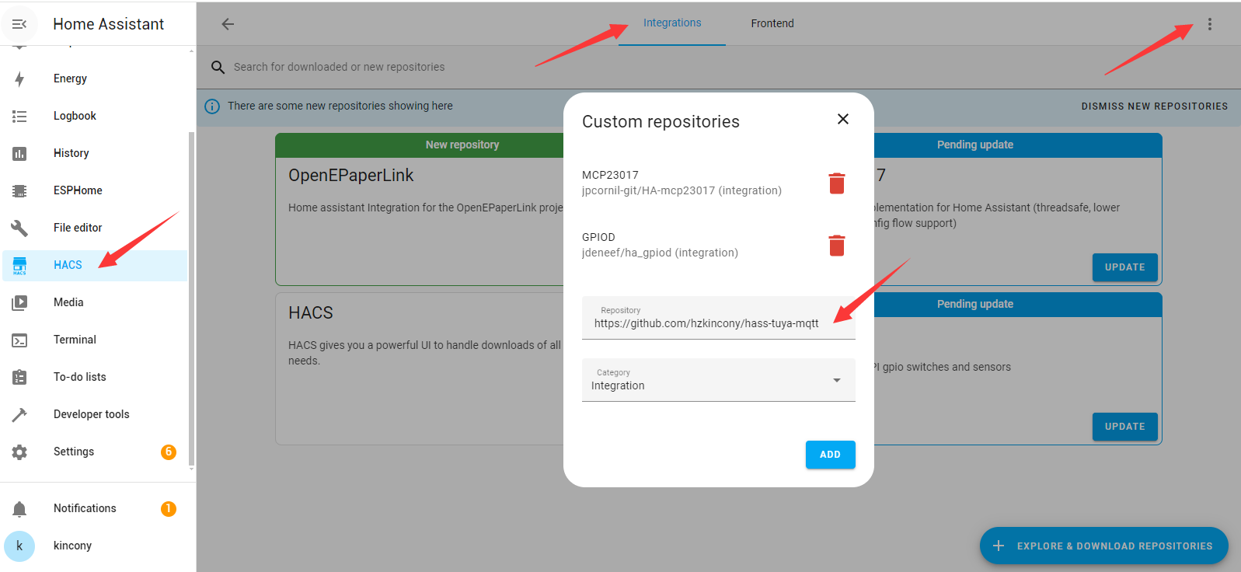Click UPDATE on the first pending update card
Image resolution: width=1241 pixels, height=572 pixels.
1124,267
